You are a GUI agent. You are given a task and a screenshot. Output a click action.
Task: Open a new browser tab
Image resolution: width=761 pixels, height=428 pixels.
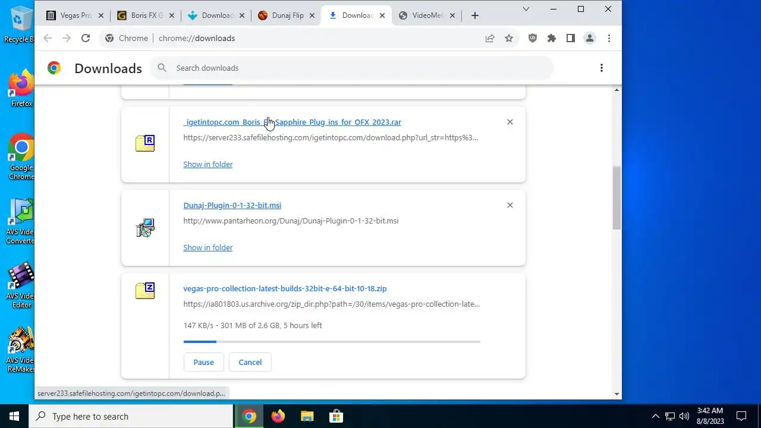point(474,15)
